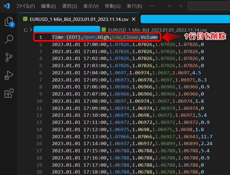
Task: Click the header line Time (EDT),Open,High
Action: (105, 37)
